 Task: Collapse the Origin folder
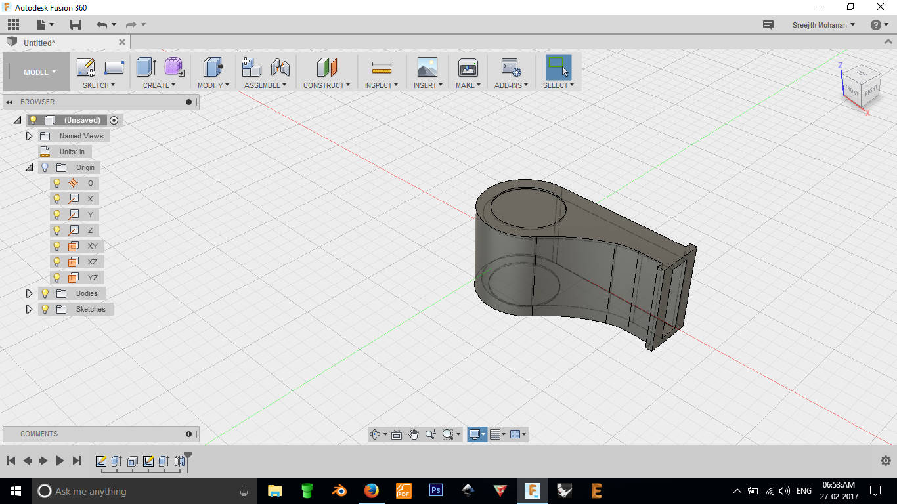[x=29, y=167]
